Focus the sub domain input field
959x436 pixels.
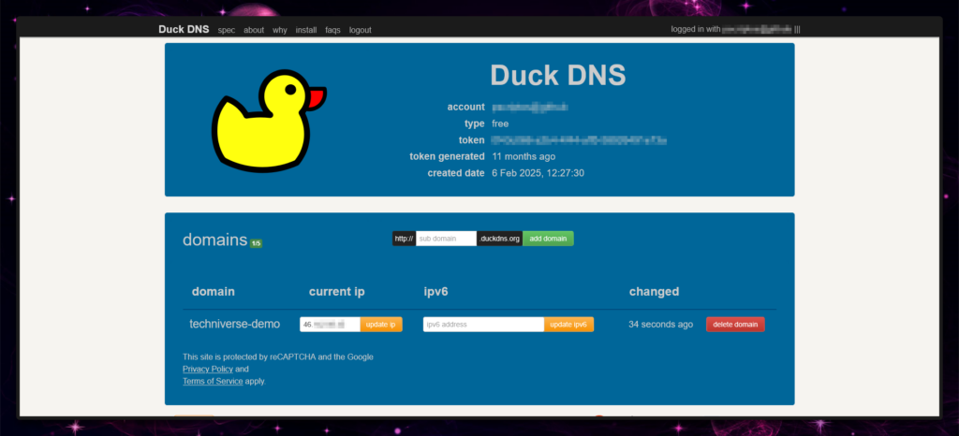446,239
